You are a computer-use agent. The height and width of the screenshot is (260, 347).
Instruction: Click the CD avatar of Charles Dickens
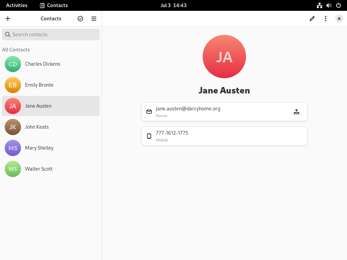tap(13, 64)
